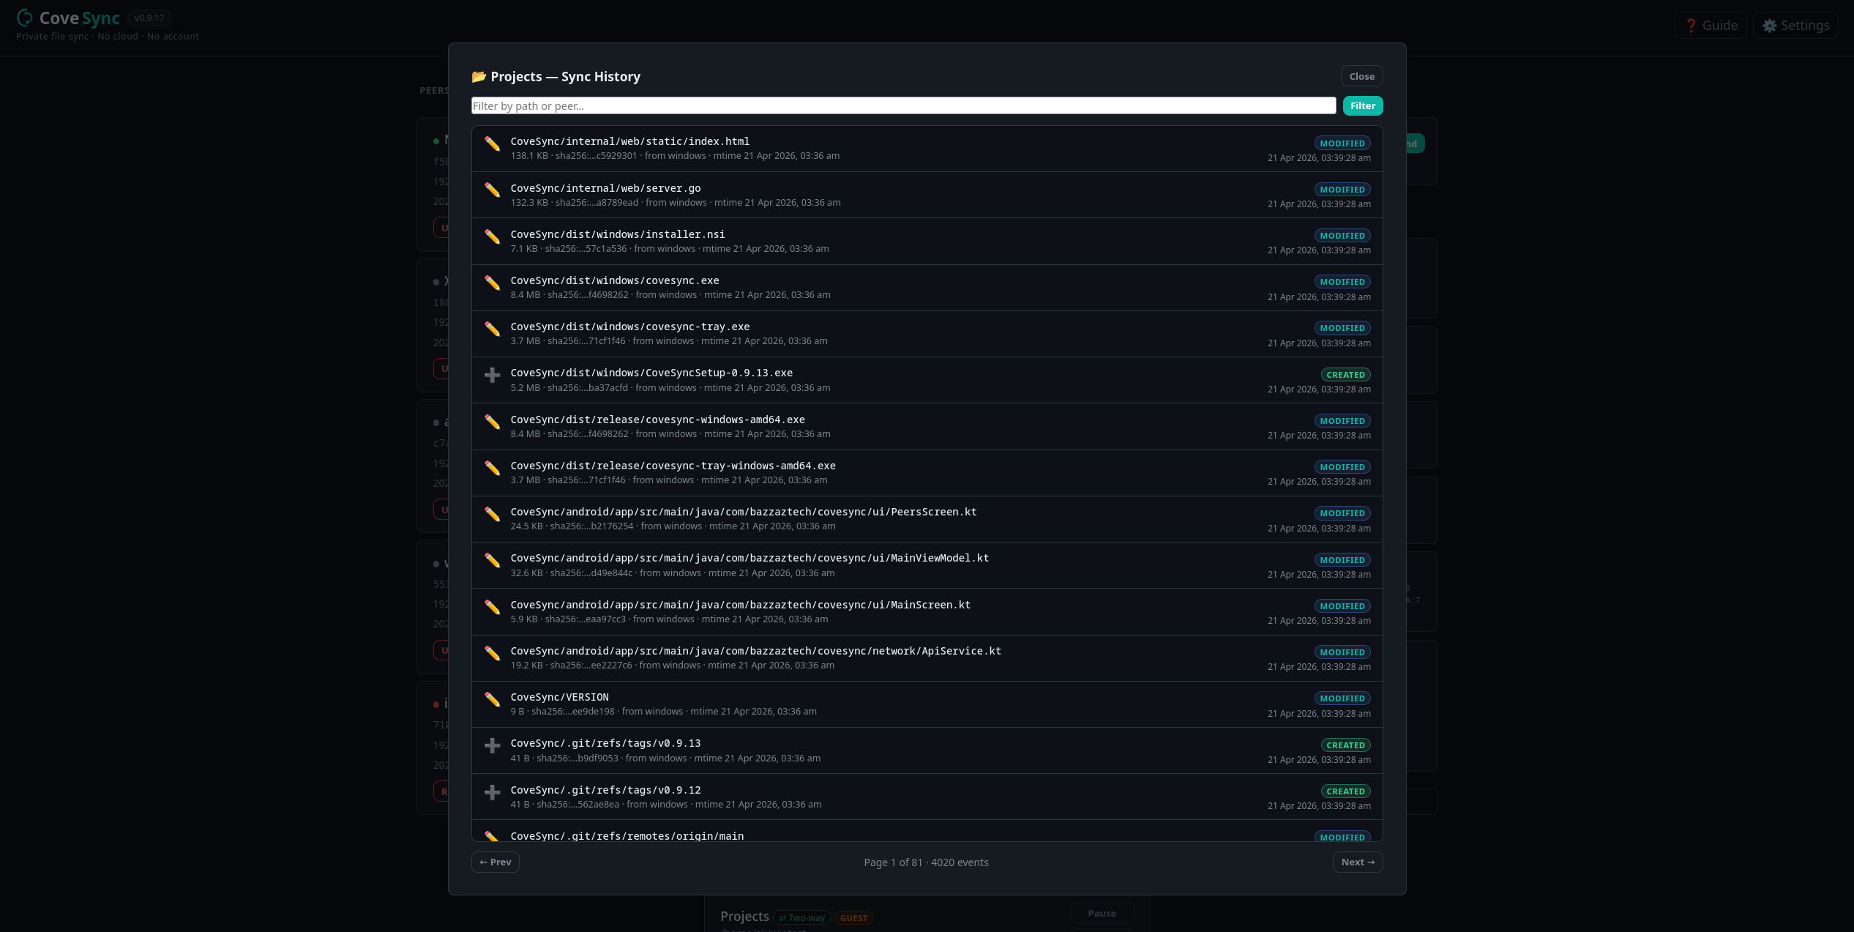1854x932 pixels.
Task: Click CREATED badge on CoveSyncSetup-0.9.13.exe row
Action: tap(1345, 375)
